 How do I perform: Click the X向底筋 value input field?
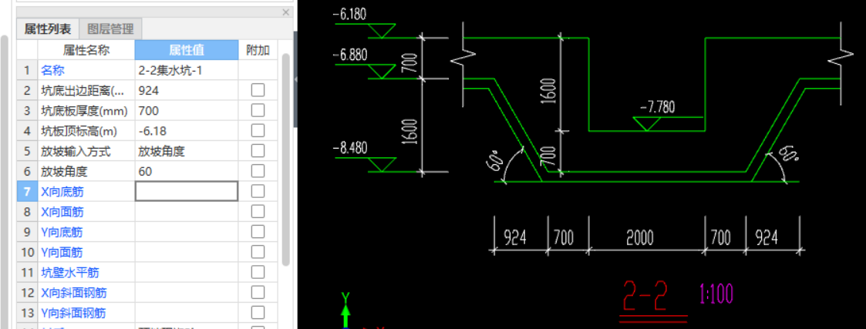(187, 192)
